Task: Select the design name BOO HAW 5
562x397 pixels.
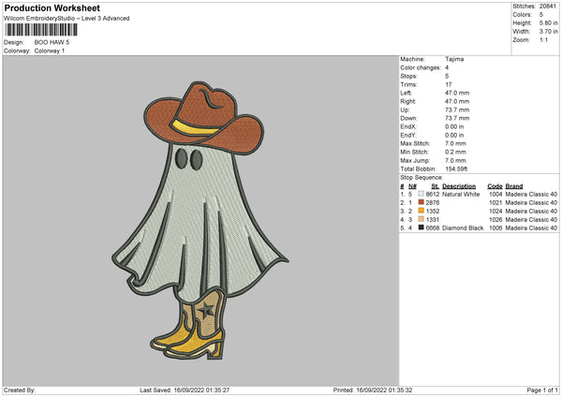Action: 53,42
